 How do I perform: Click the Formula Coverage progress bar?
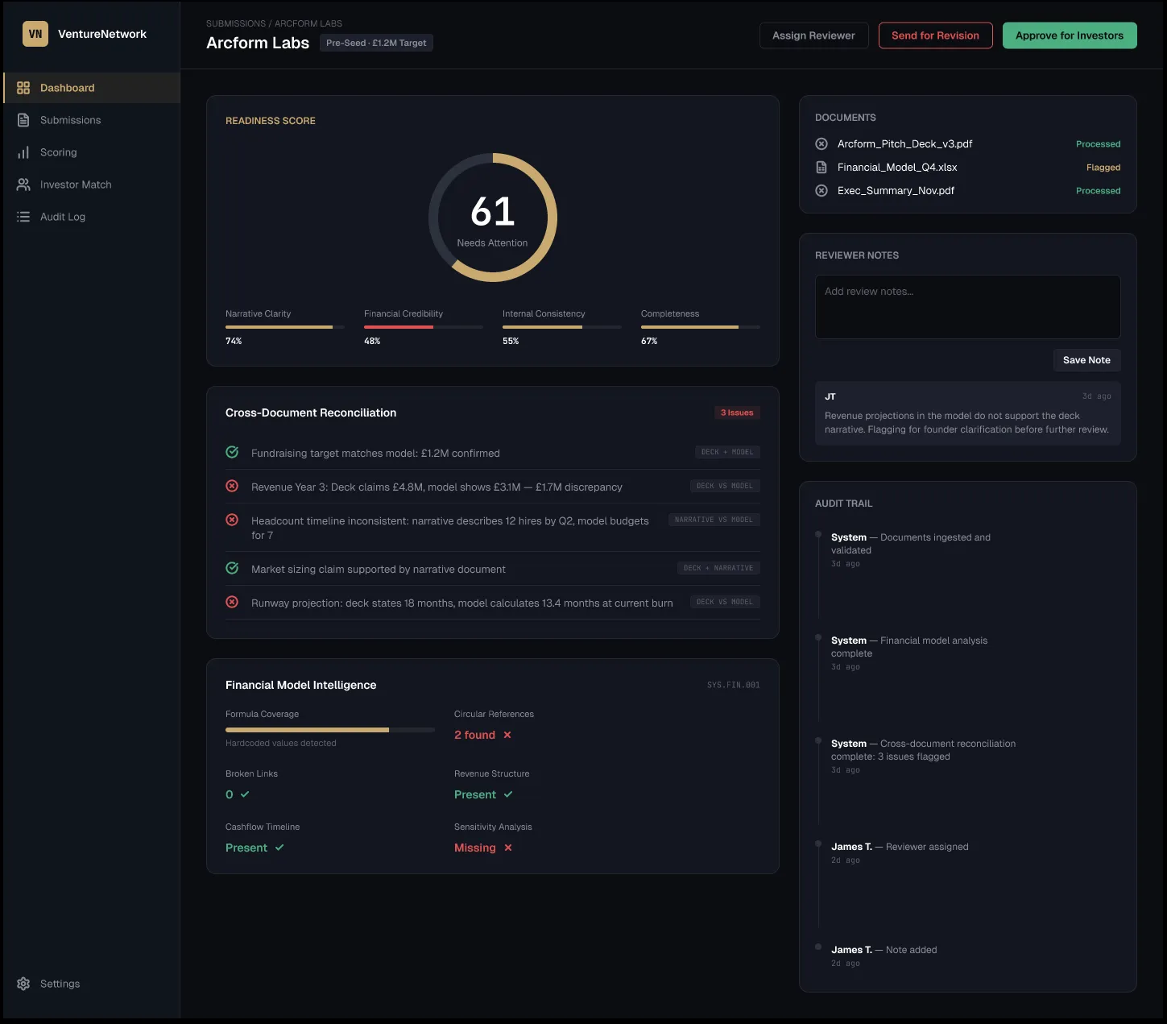330,730
